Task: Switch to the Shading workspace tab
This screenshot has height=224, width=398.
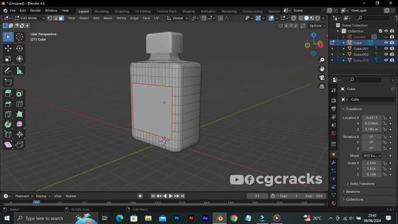Action: pos(188,11)
